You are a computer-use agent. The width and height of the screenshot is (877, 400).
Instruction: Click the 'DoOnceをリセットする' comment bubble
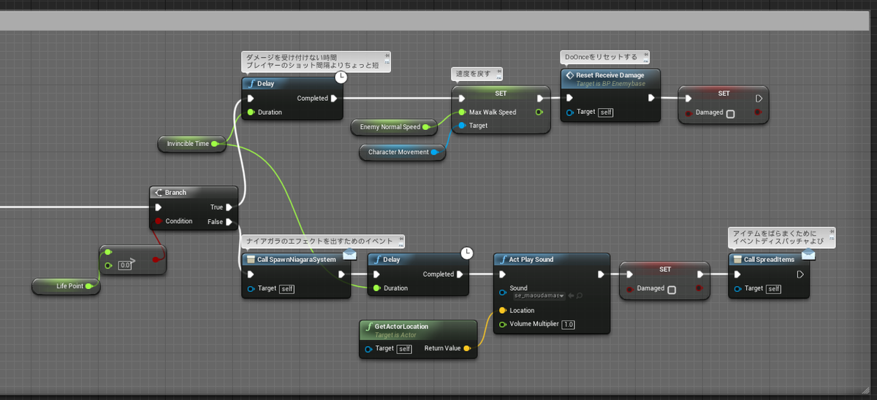(605, 56)
